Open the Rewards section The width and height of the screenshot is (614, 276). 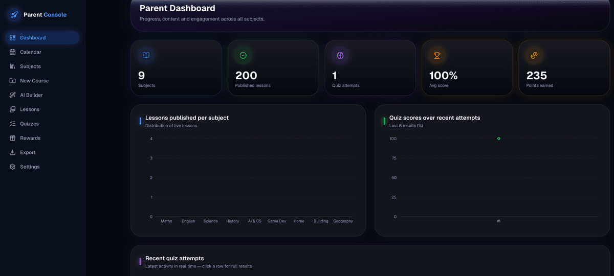(42, 138)
